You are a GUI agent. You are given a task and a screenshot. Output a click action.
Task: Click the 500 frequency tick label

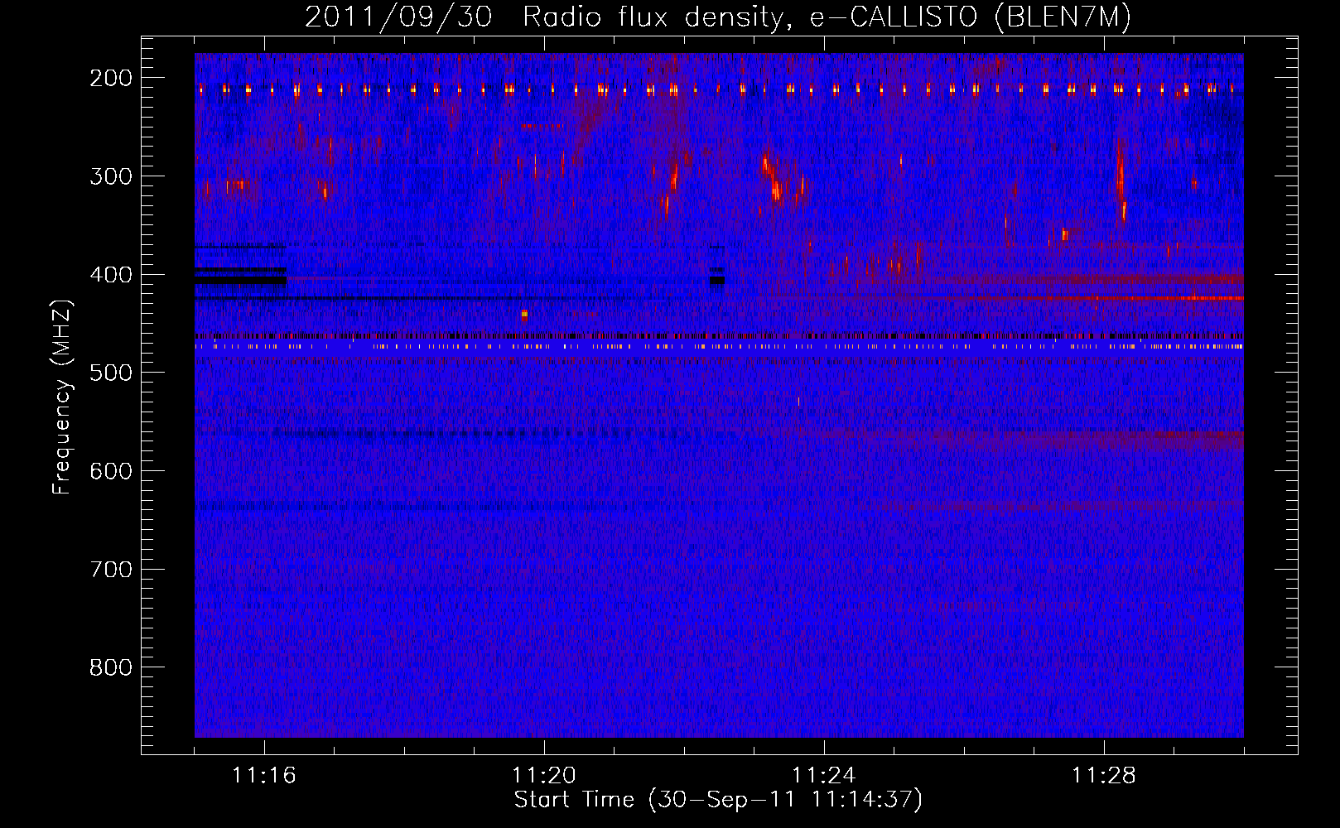[111, 373]
